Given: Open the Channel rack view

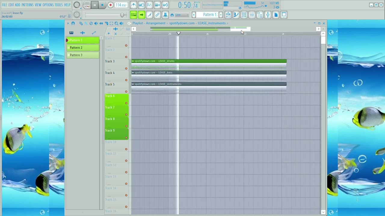Looking at the screenshot, I should [x=244, y=15].
